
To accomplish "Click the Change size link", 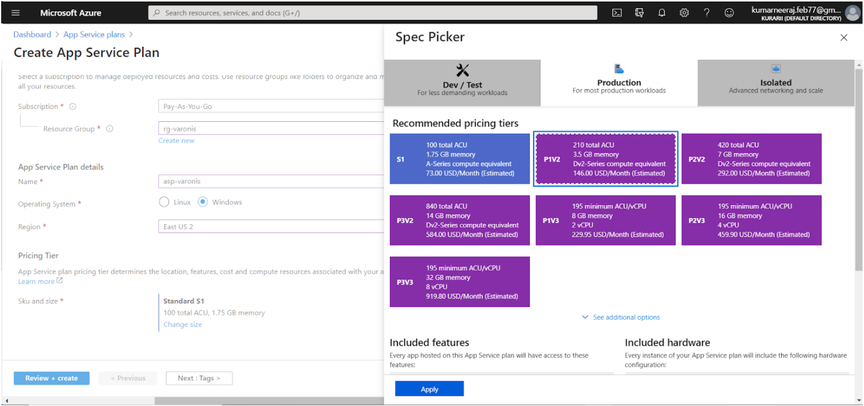I will 183,325.
